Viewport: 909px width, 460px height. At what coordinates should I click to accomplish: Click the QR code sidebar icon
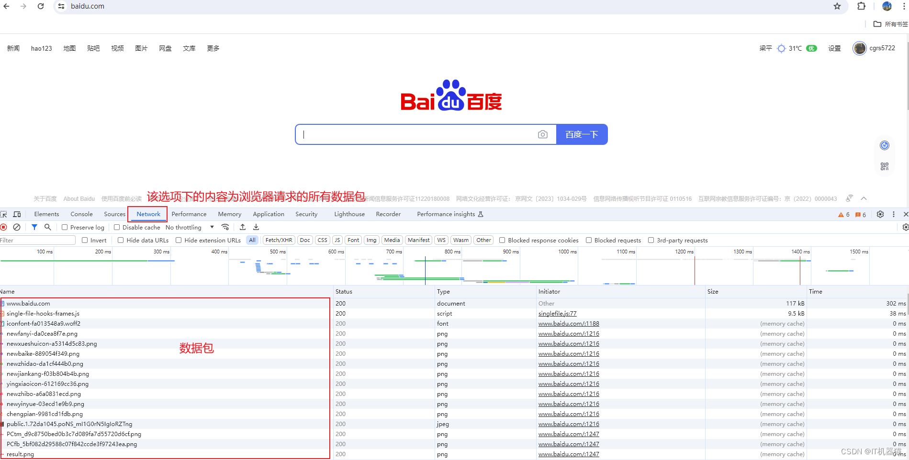click(885, 166)
